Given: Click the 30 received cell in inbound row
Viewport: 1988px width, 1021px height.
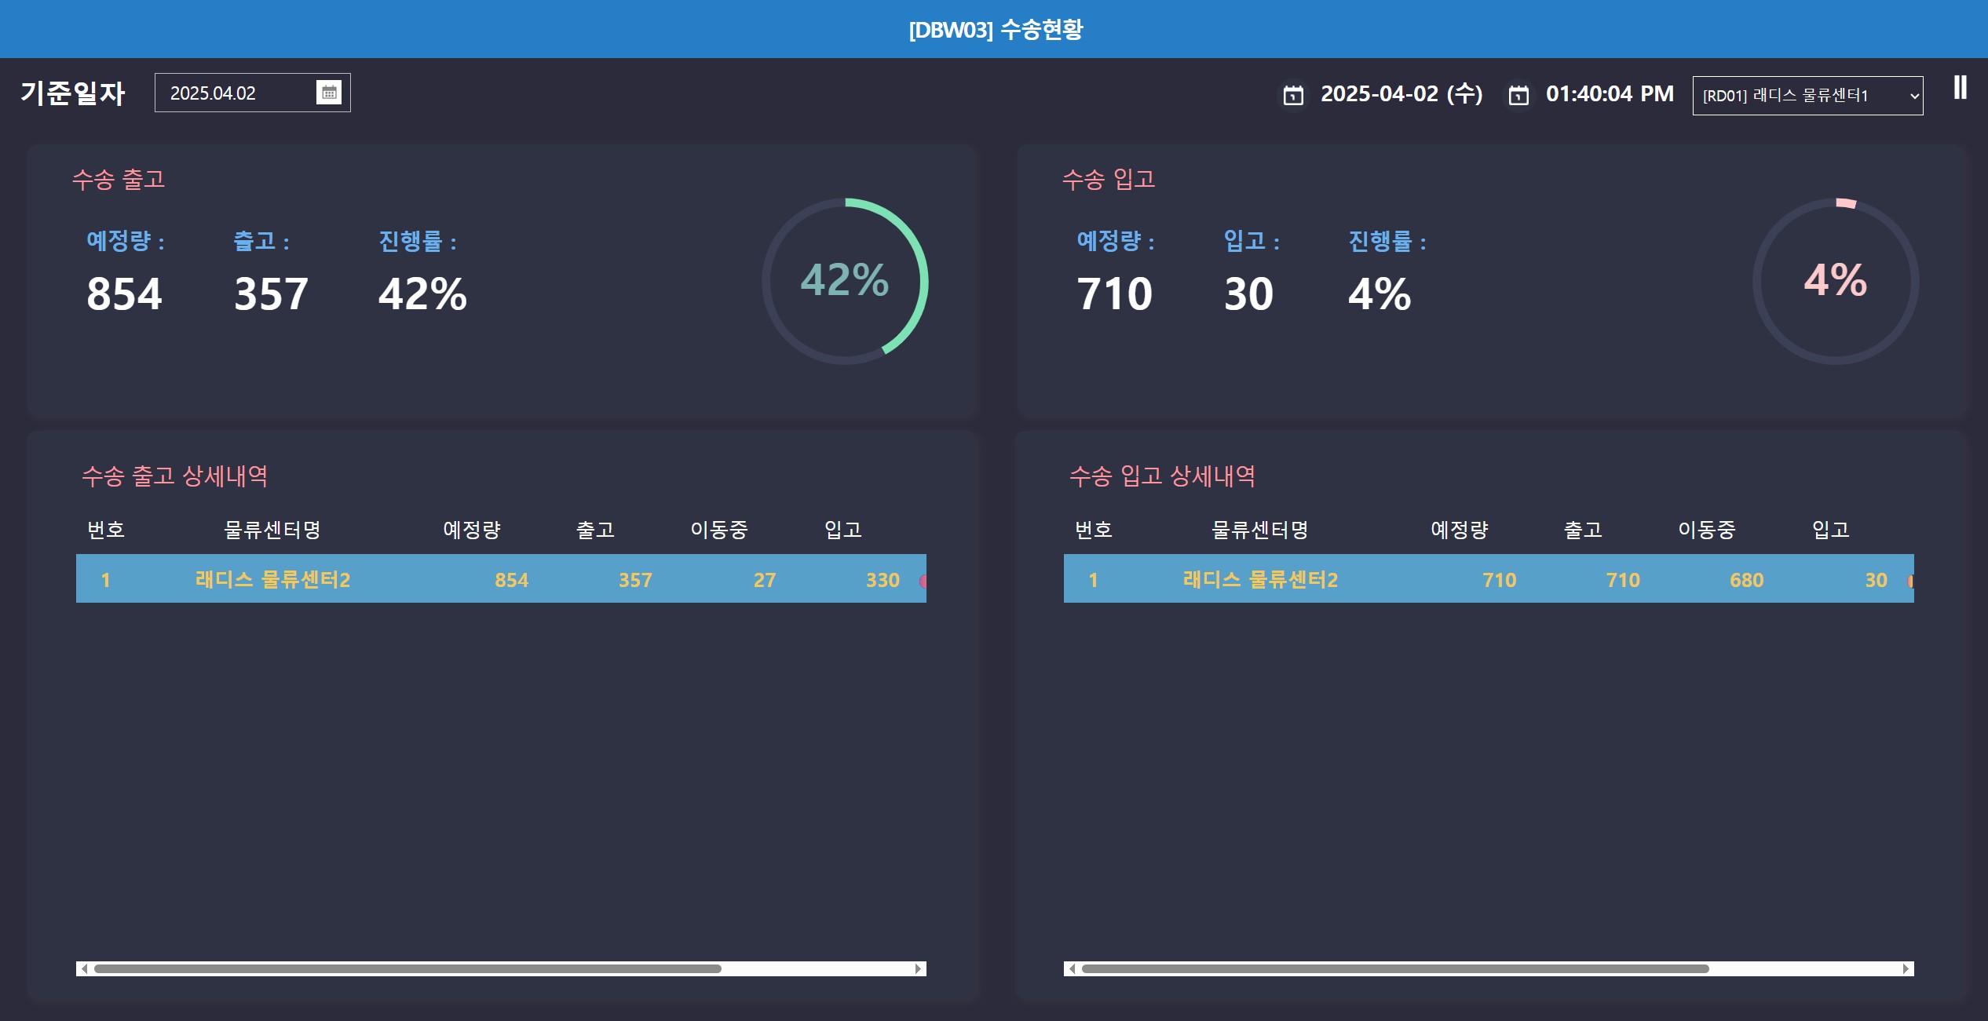Looking at the screenshot, I should coord(1877,580).
